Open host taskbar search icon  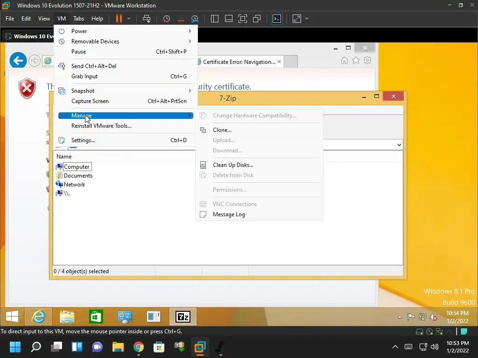(36, 347)
